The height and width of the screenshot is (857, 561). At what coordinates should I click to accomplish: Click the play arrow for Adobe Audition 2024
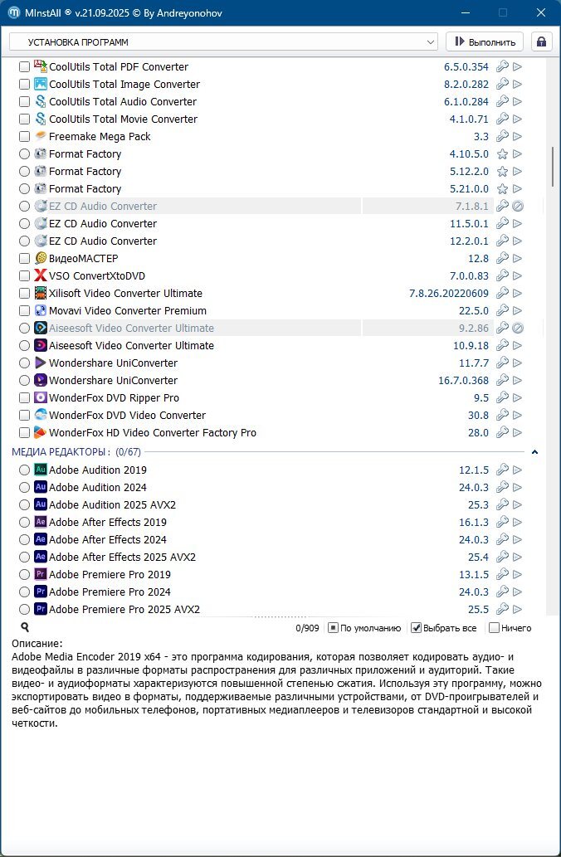pos(518,488)
